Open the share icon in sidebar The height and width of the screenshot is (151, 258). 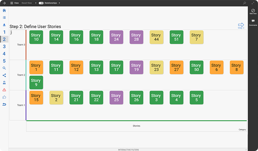click(x=4, y=75)
